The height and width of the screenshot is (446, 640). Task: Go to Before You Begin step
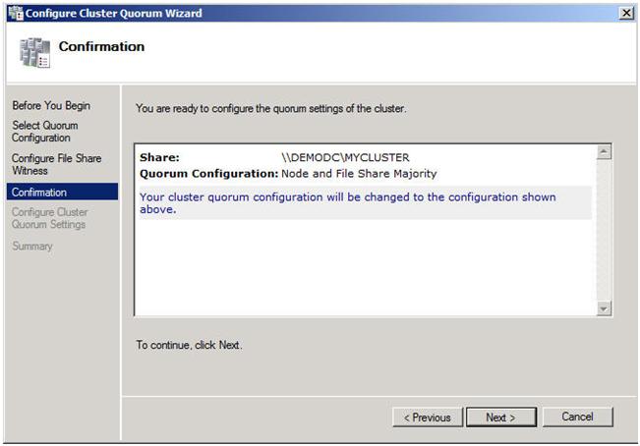coord(43,106)
